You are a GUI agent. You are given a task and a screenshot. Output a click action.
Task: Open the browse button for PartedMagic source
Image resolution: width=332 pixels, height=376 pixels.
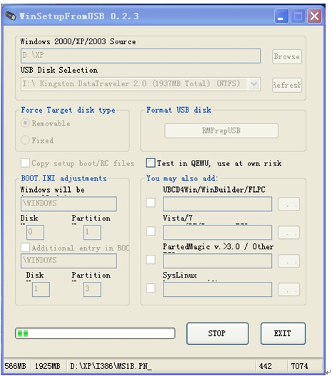289,261
